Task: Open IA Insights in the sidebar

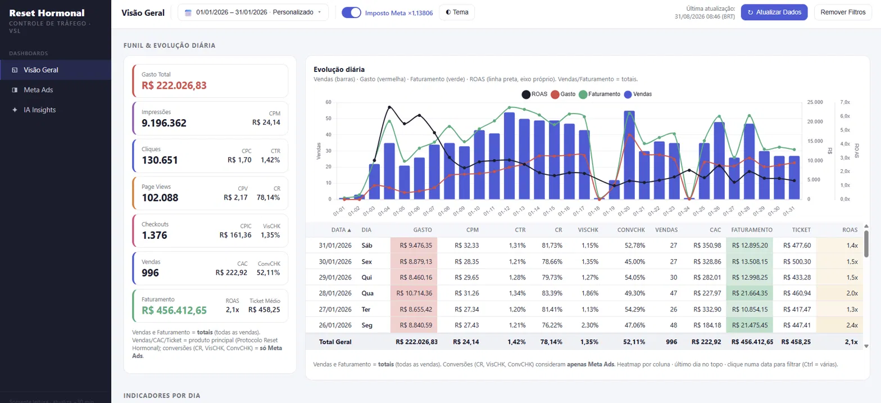Action: click(56, 110)
